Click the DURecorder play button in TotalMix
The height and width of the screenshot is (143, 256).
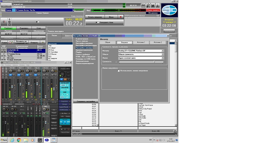tap(65, 129)
